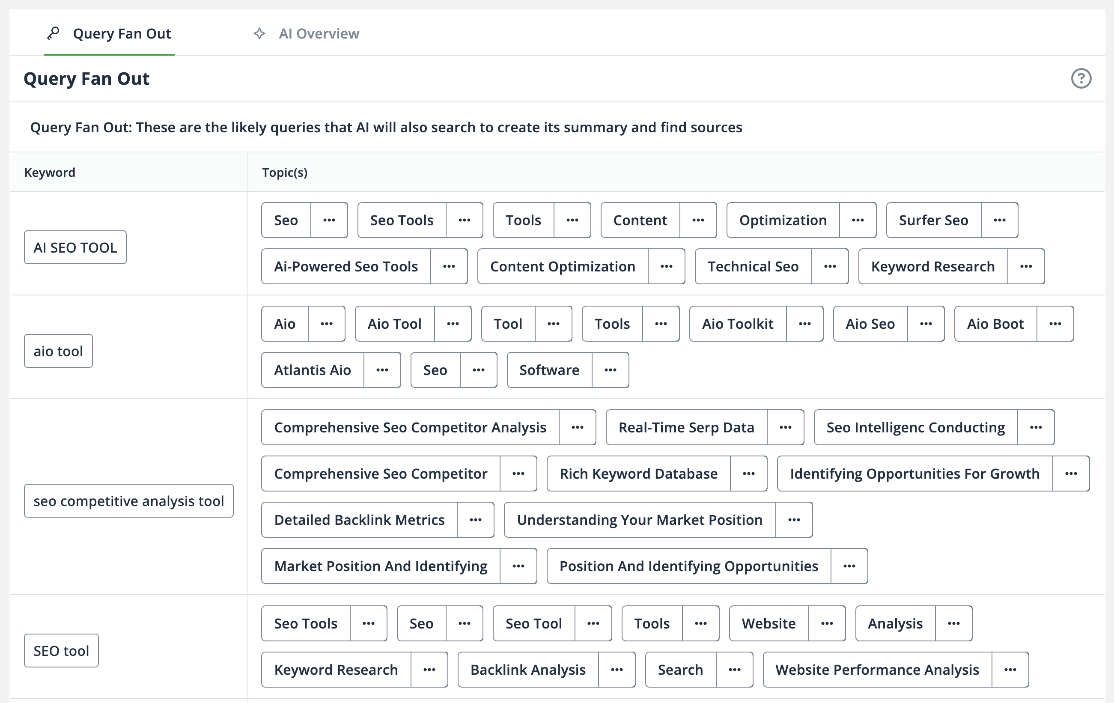Open ellipsis menu for Aio Boot
The image size is (1114, 703).
tap(1055, 324)
